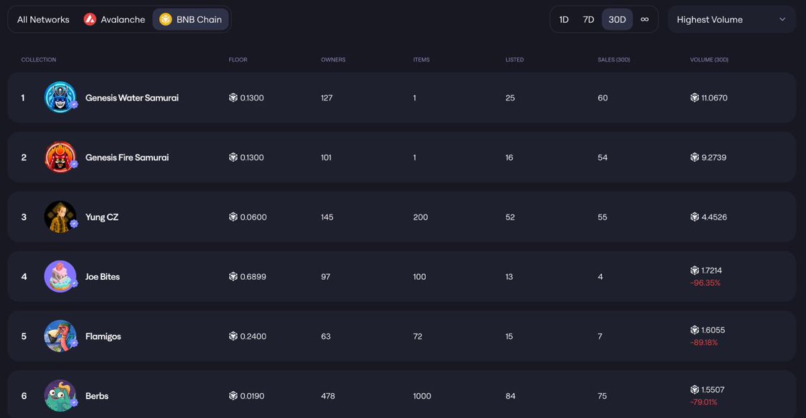This screenshot has height=418, width=806.
Task: Sort by the Floor column header
Action: [238, 60]
